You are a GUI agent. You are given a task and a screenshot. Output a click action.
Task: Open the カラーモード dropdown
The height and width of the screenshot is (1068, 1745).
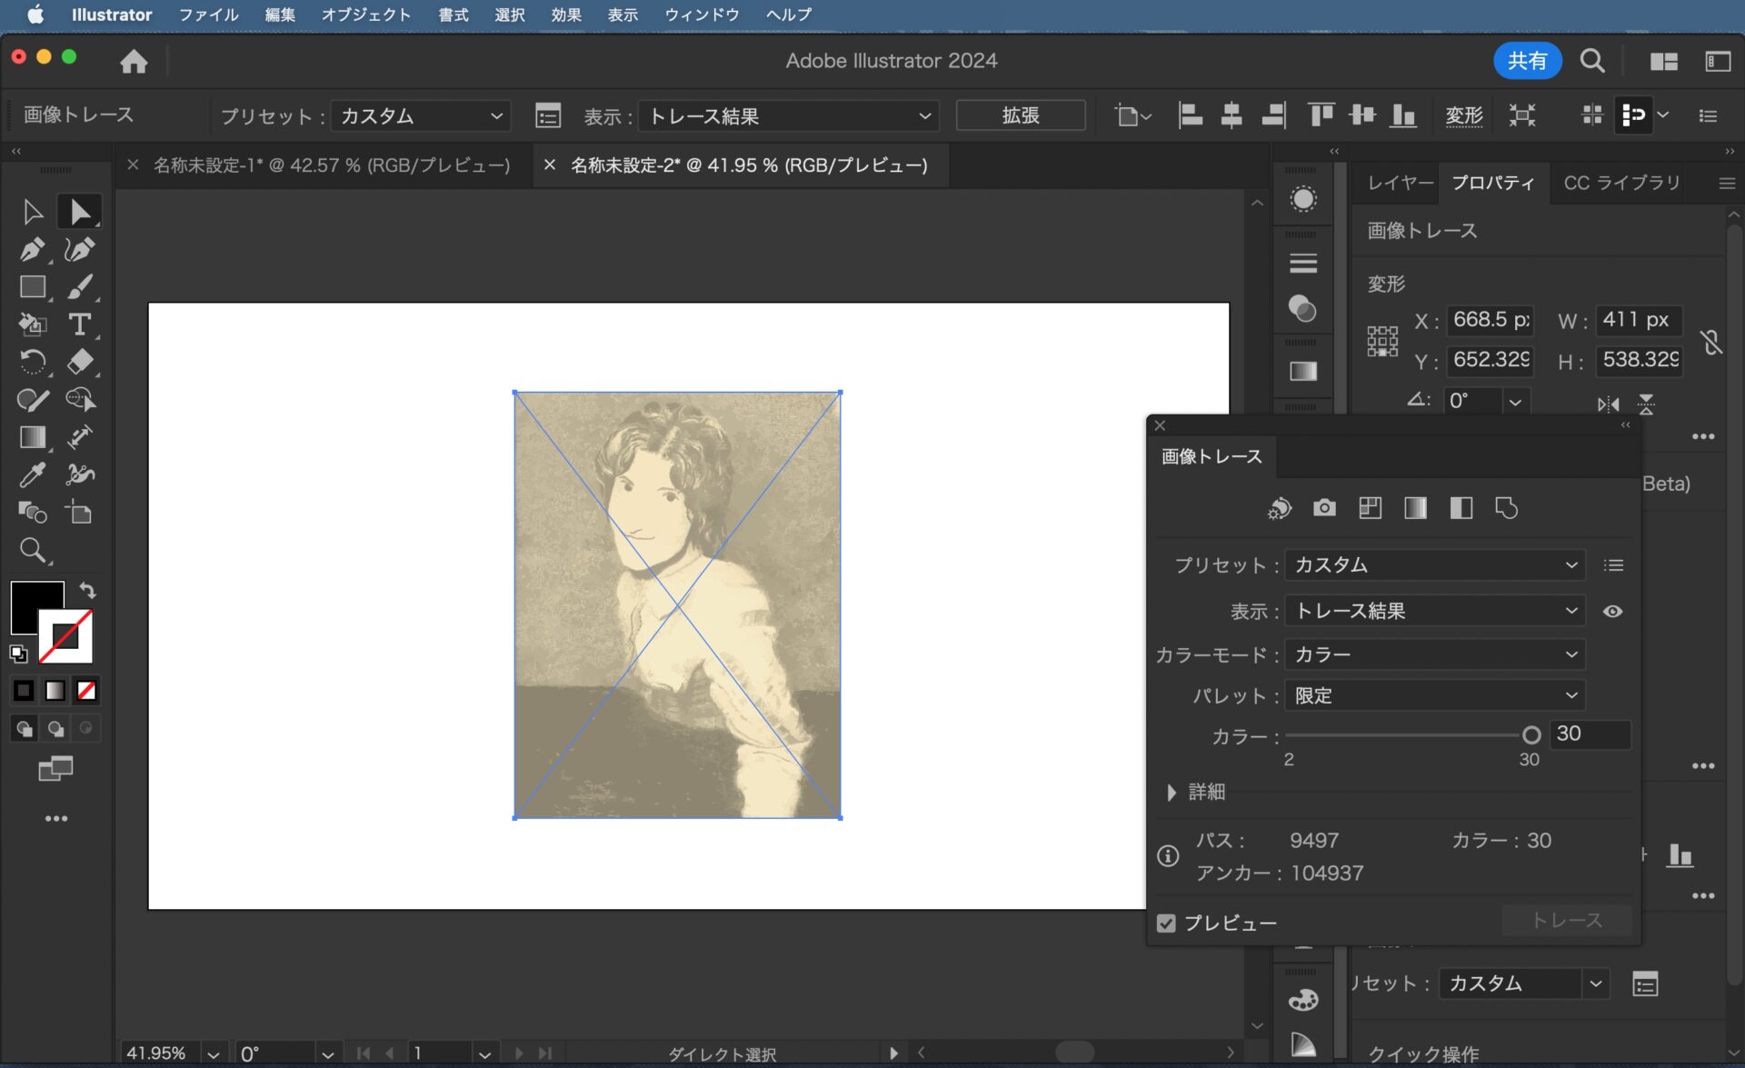(1435, 654)
